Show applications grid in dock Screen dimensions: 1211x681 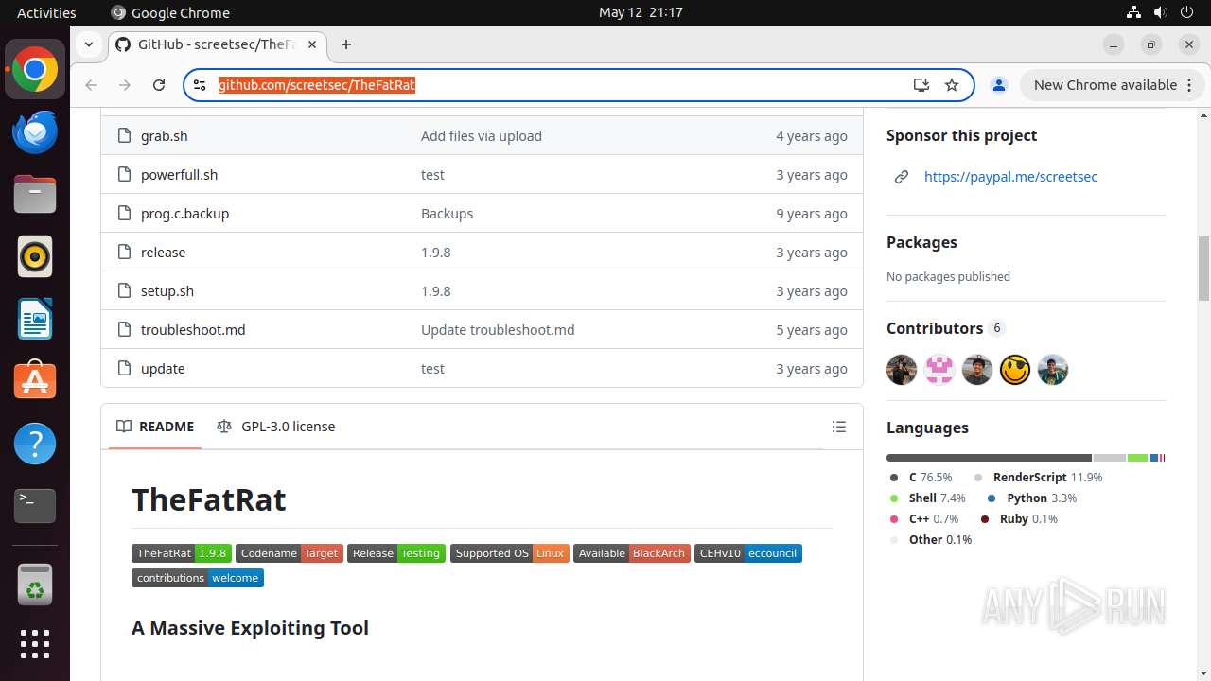point(35,644)
